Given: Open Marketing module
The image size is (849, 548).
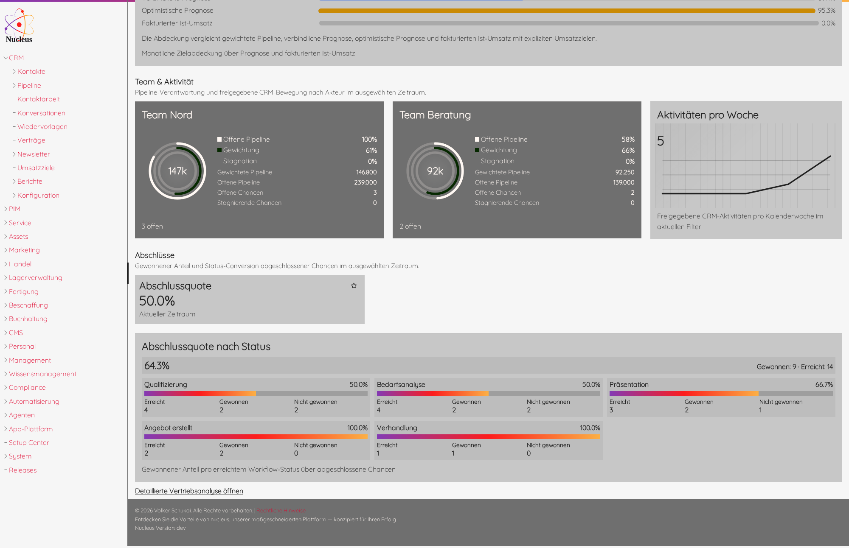Looking at the screenshot, I should click(x=24, y=250).
